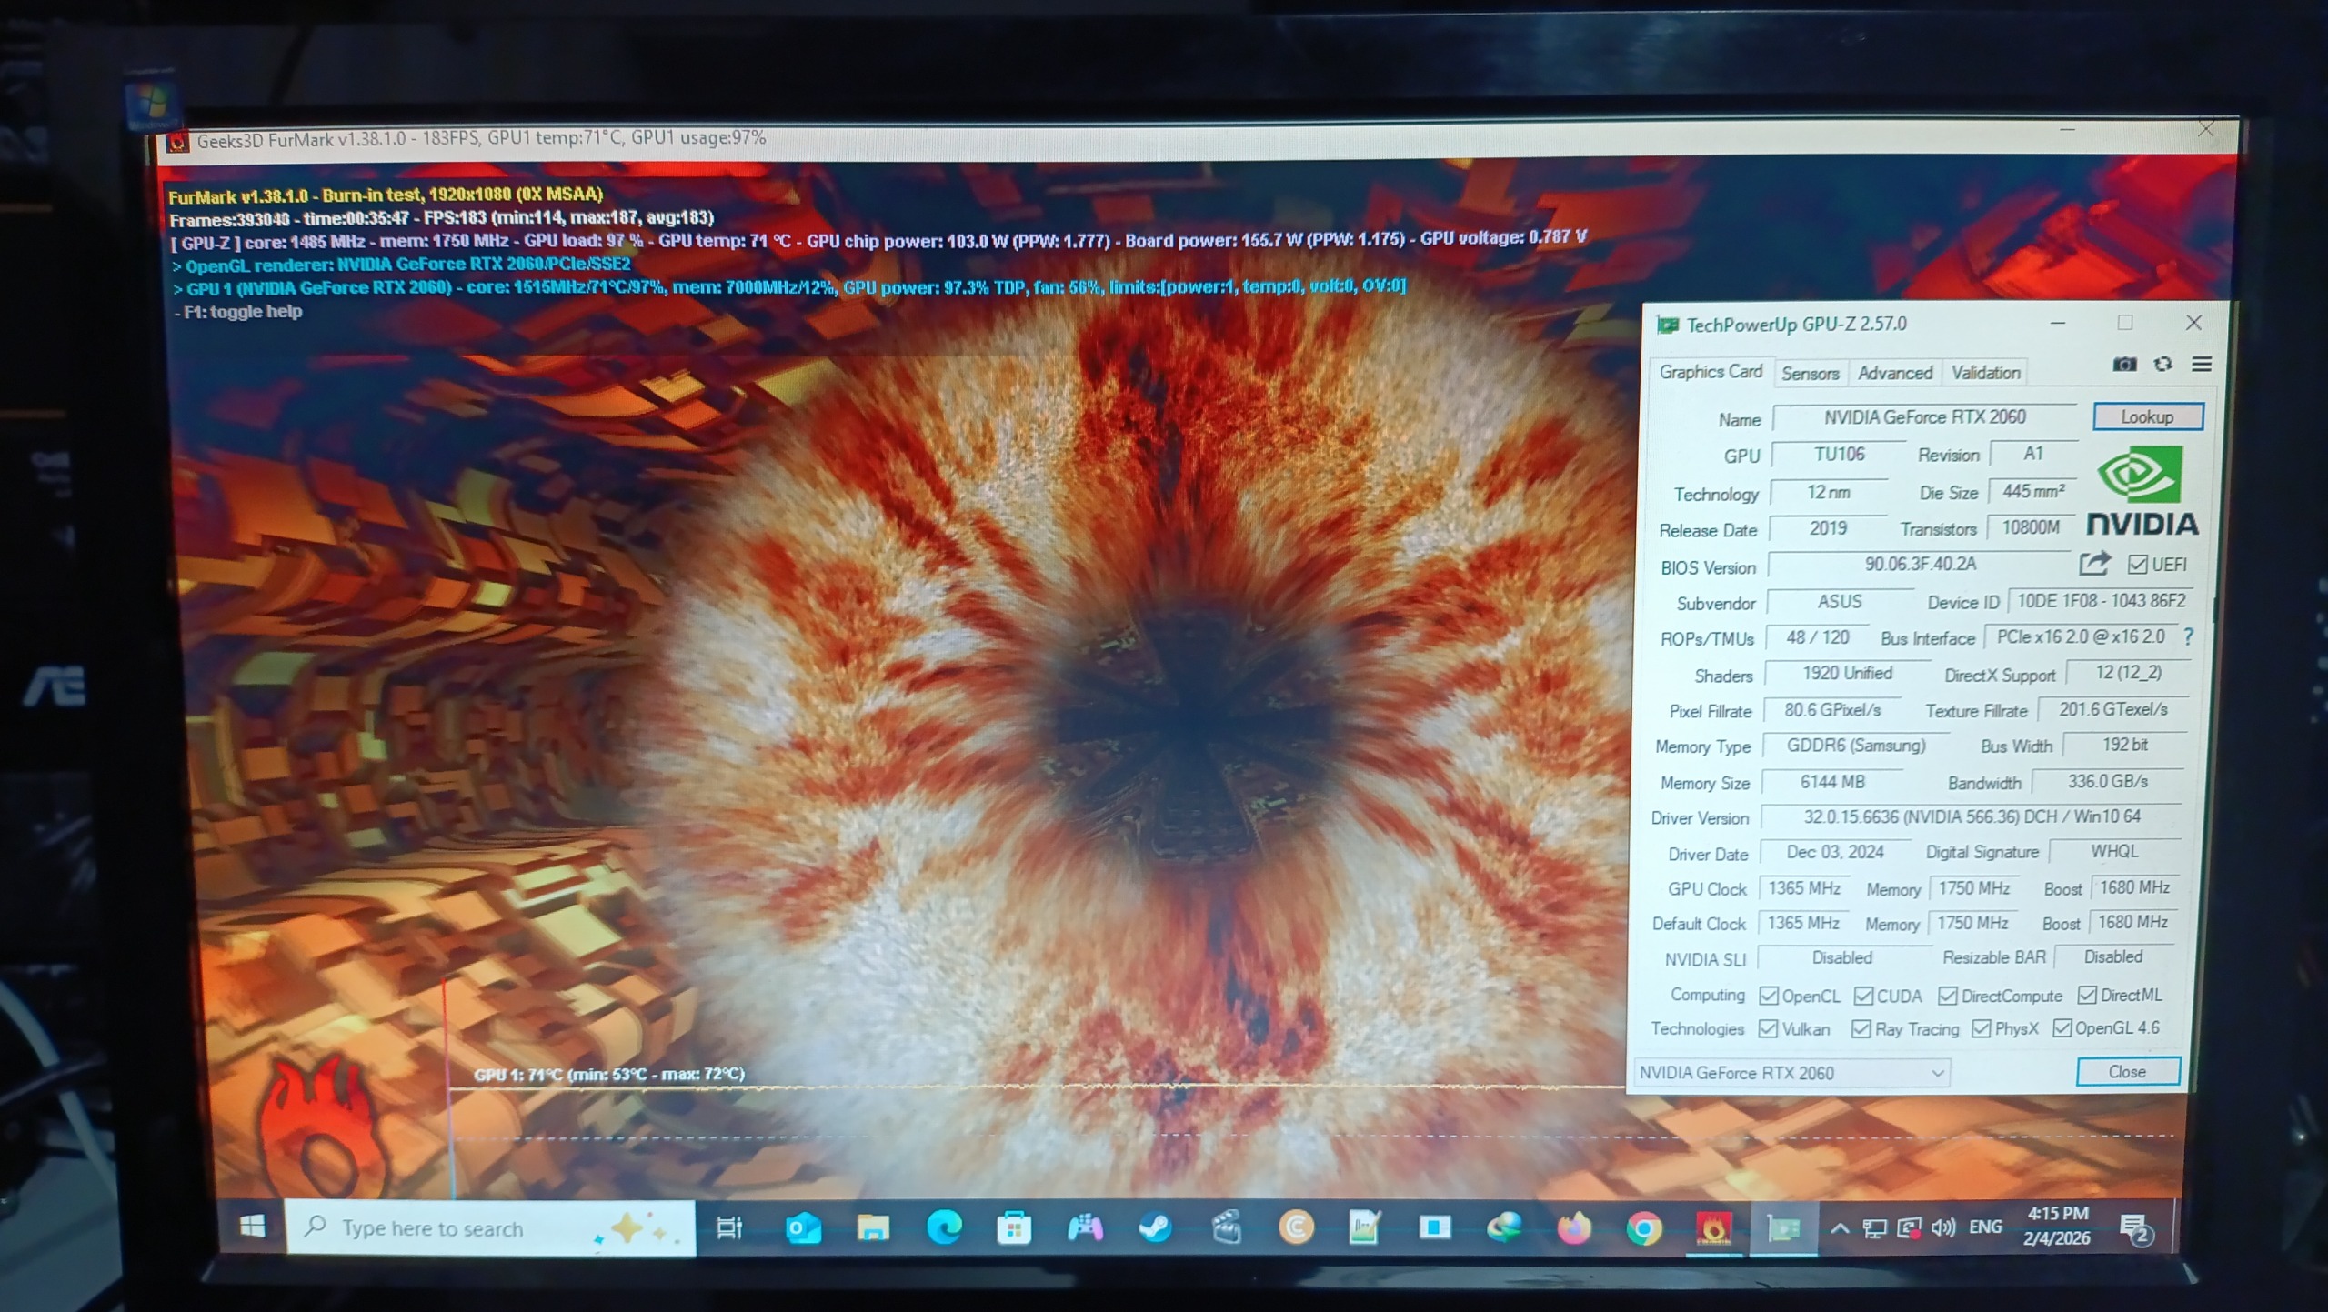Click the Digital Signature WHQL value

tap(2114, 851)
